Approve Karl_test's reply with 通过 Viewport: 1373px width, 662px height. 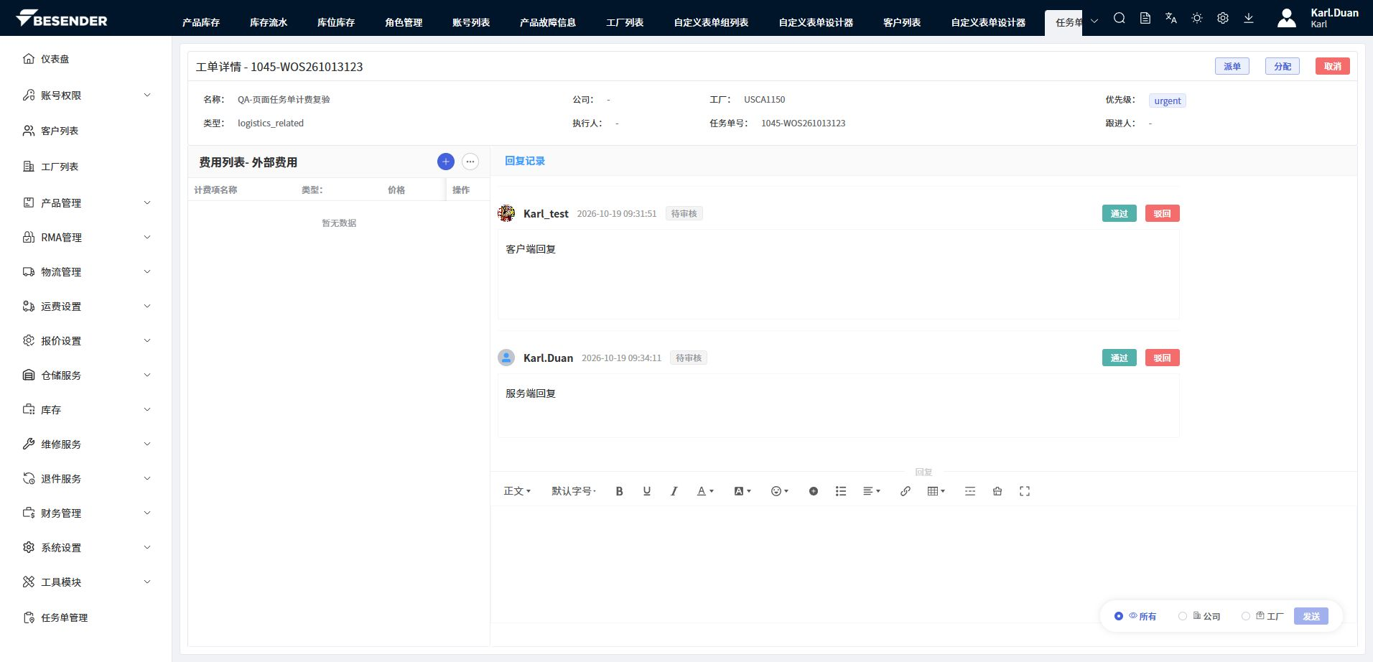[x=1120, y=213]
